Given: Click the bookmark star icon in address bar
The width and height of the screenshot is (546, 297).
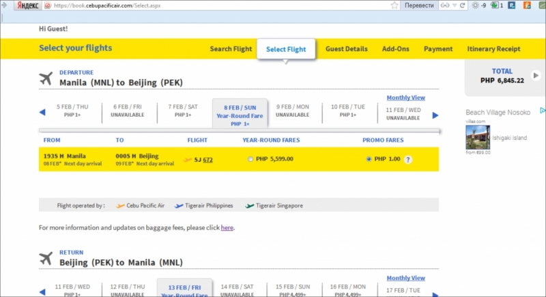Looking at the screenshot, I should 394,5.
